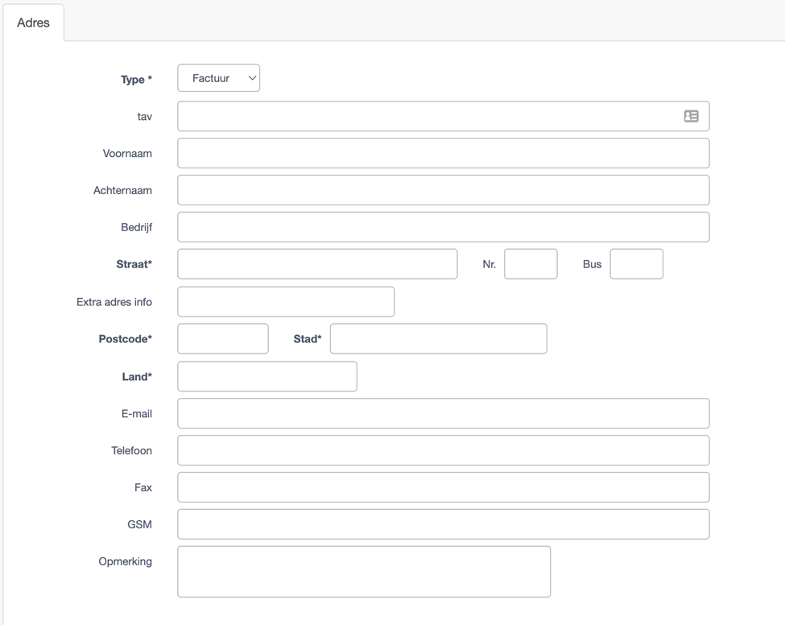Click the contact card icon in tav field
The image size is (785, 625).
(x=691, y=116)
